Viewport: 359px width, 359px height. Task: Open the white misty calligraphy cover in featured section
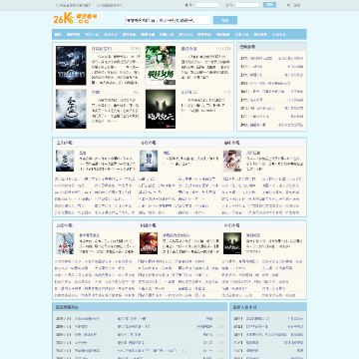(x=71, y=109)
